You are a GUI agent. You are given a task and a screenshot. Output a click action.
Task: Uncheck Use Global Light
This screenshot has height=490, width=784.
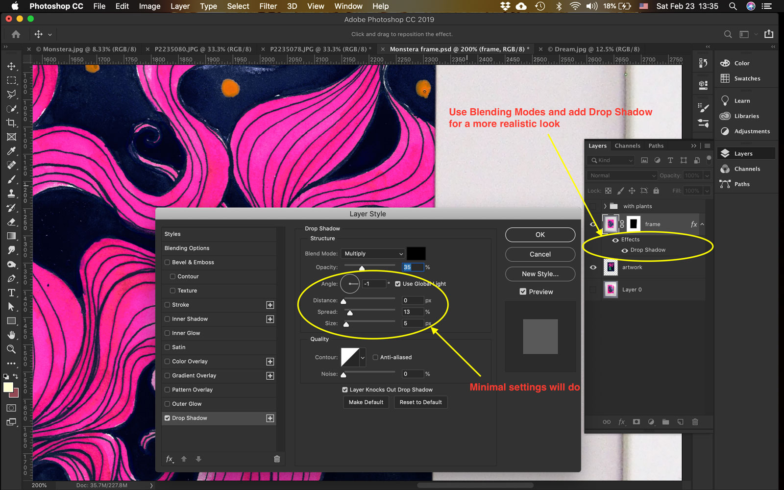tap(398, 283)
